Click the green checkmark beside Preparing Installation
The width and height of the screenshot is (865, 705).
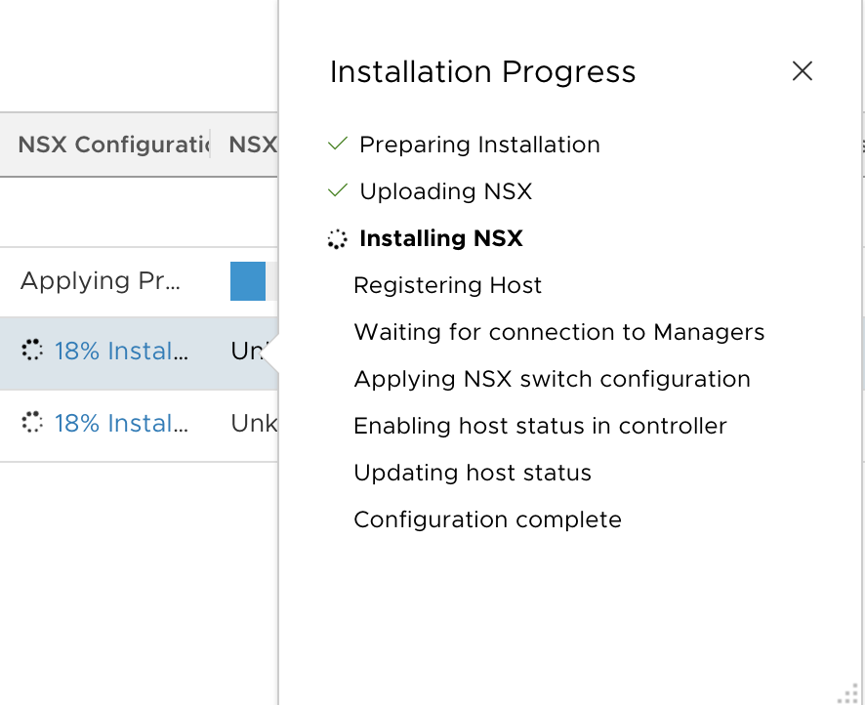(337, 144)
